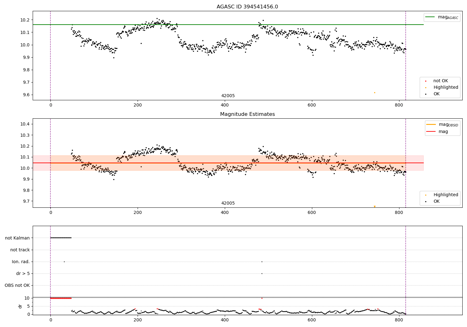Click the 'Ion. rad.' data point near x=485
Image resolution: width=467 pixels, height=327 pixels.
point(262,262)
